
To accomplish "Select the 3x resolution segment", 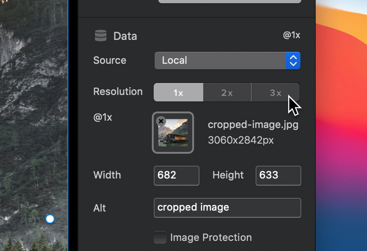I will 276,92.
